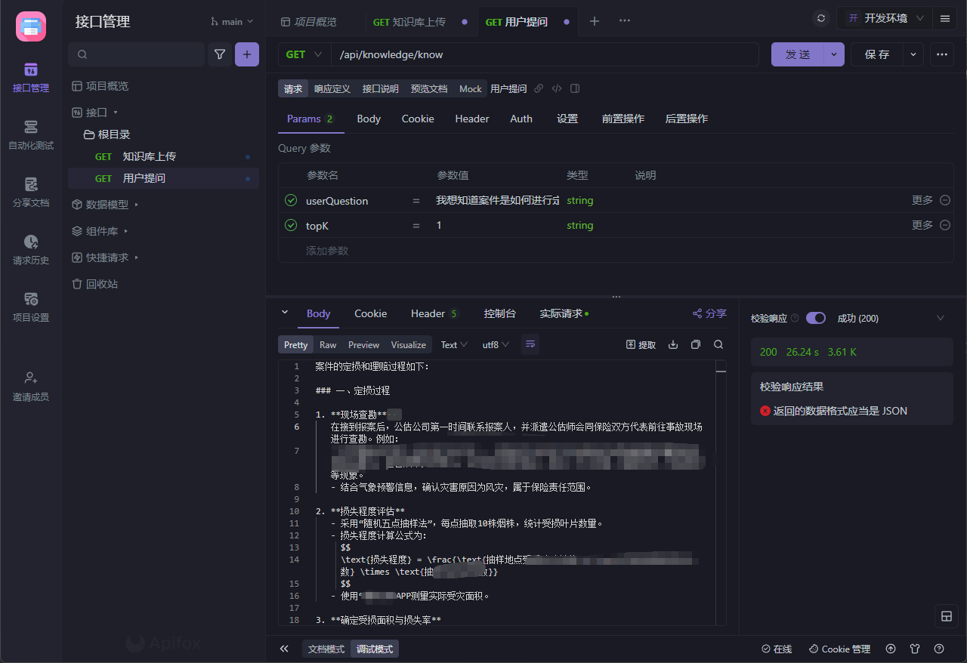The image size is (967, 663).
Task: Toggle the 校验响应 switch
Action: pyautogui.click(x=816, y=319)
